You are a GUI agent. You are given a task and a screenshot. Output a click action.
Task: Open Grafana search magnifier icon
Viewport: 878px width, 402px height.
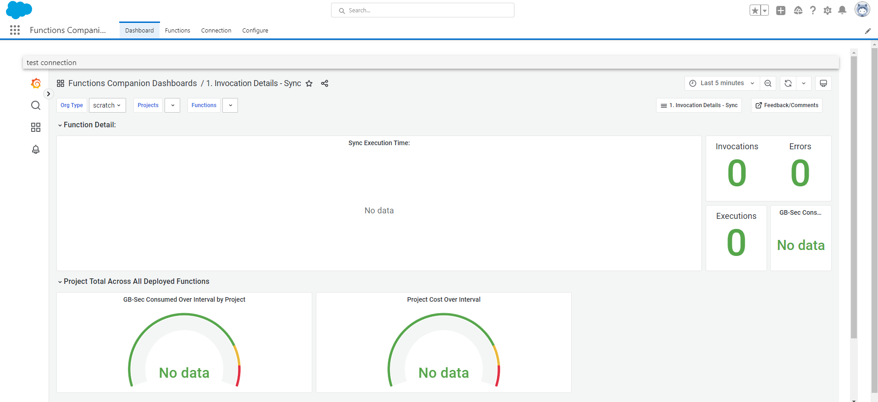36,105
